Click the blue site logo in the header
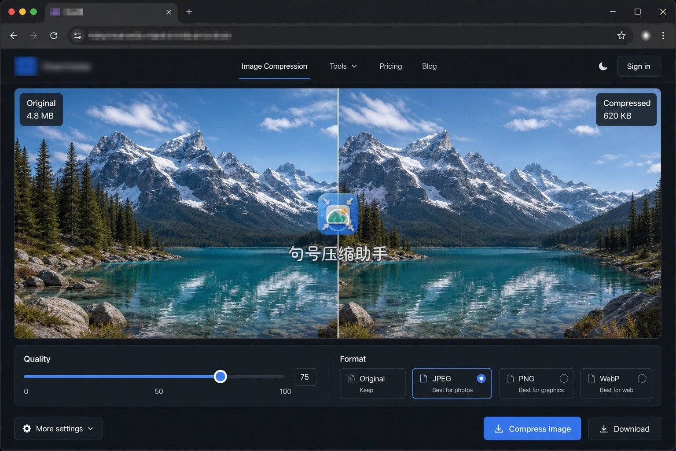 click(x=26, y=66)
